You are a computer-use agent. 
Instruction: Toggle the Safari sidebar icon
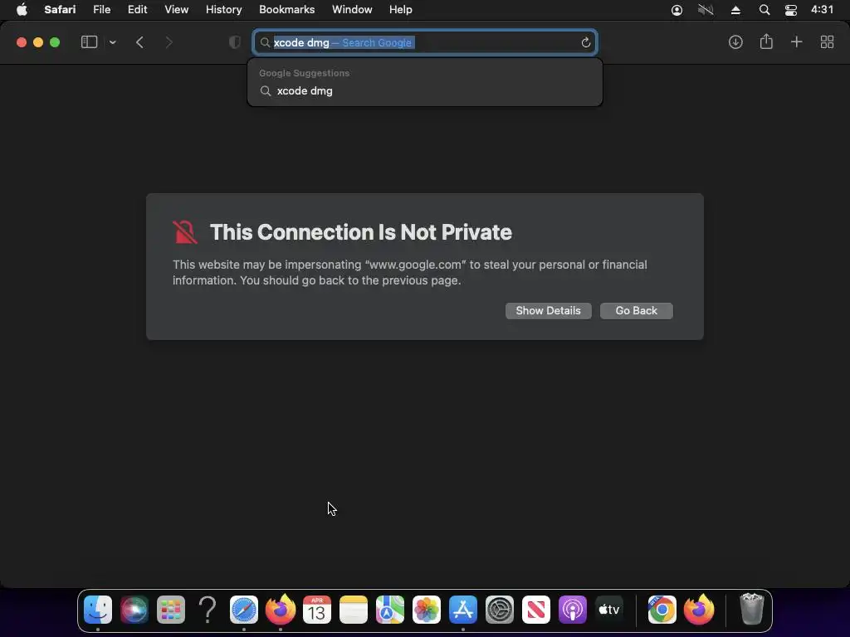pyautogui.click(x=89, y=42)
